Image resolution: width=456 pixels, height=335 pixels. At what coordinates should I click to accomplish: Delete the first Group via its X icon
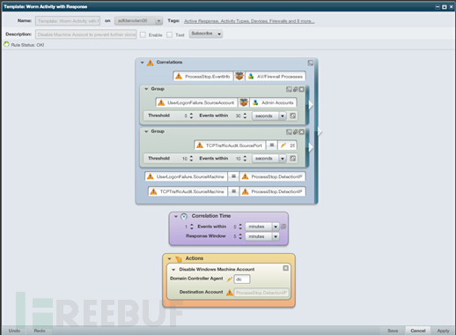(302, 89)
